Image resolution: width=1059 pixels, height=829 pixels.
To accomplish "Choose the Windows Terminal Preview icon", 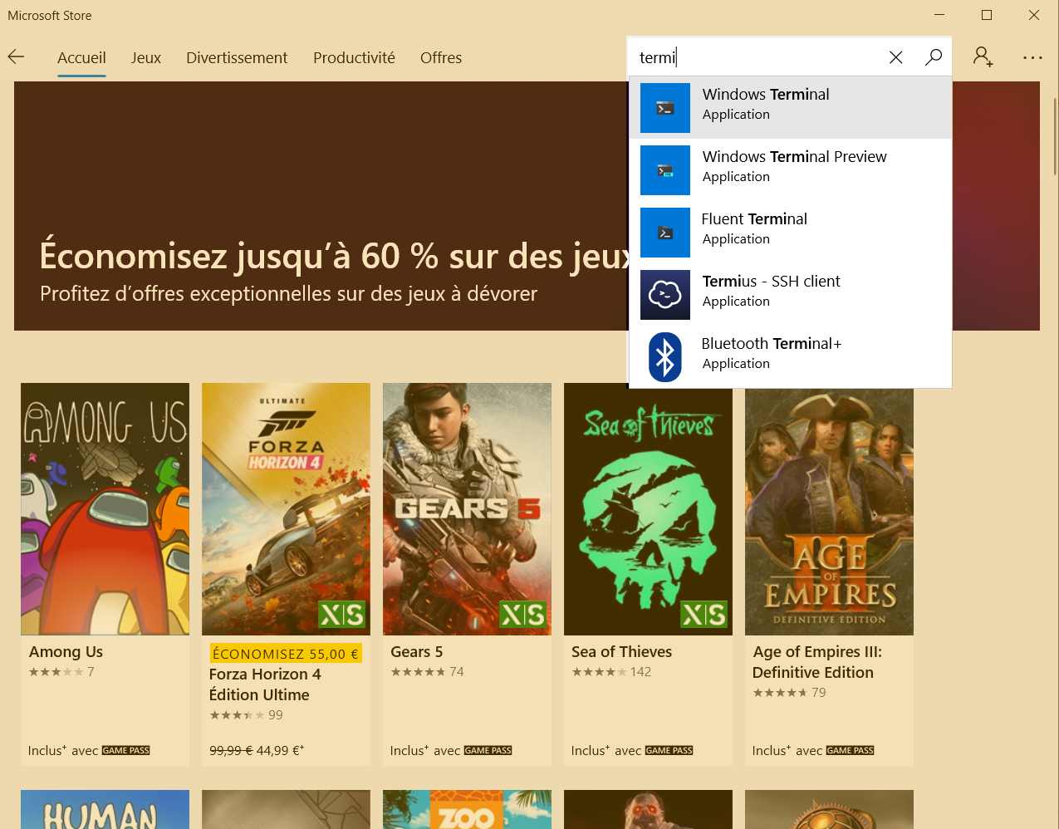I will [665, 170].
